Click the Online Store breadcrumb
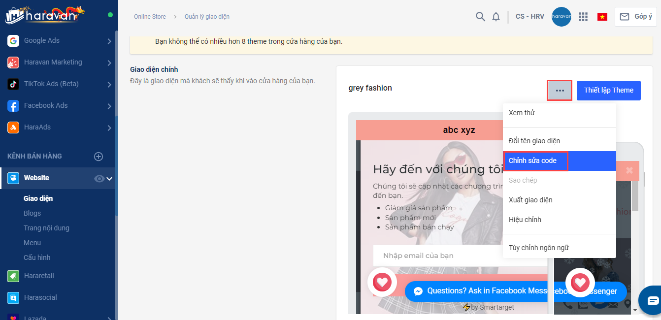 coord(150,17)
